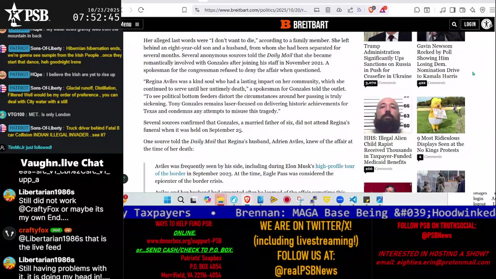Open the Breitbart site search
The image size is (496, 279).
point(454,24)
